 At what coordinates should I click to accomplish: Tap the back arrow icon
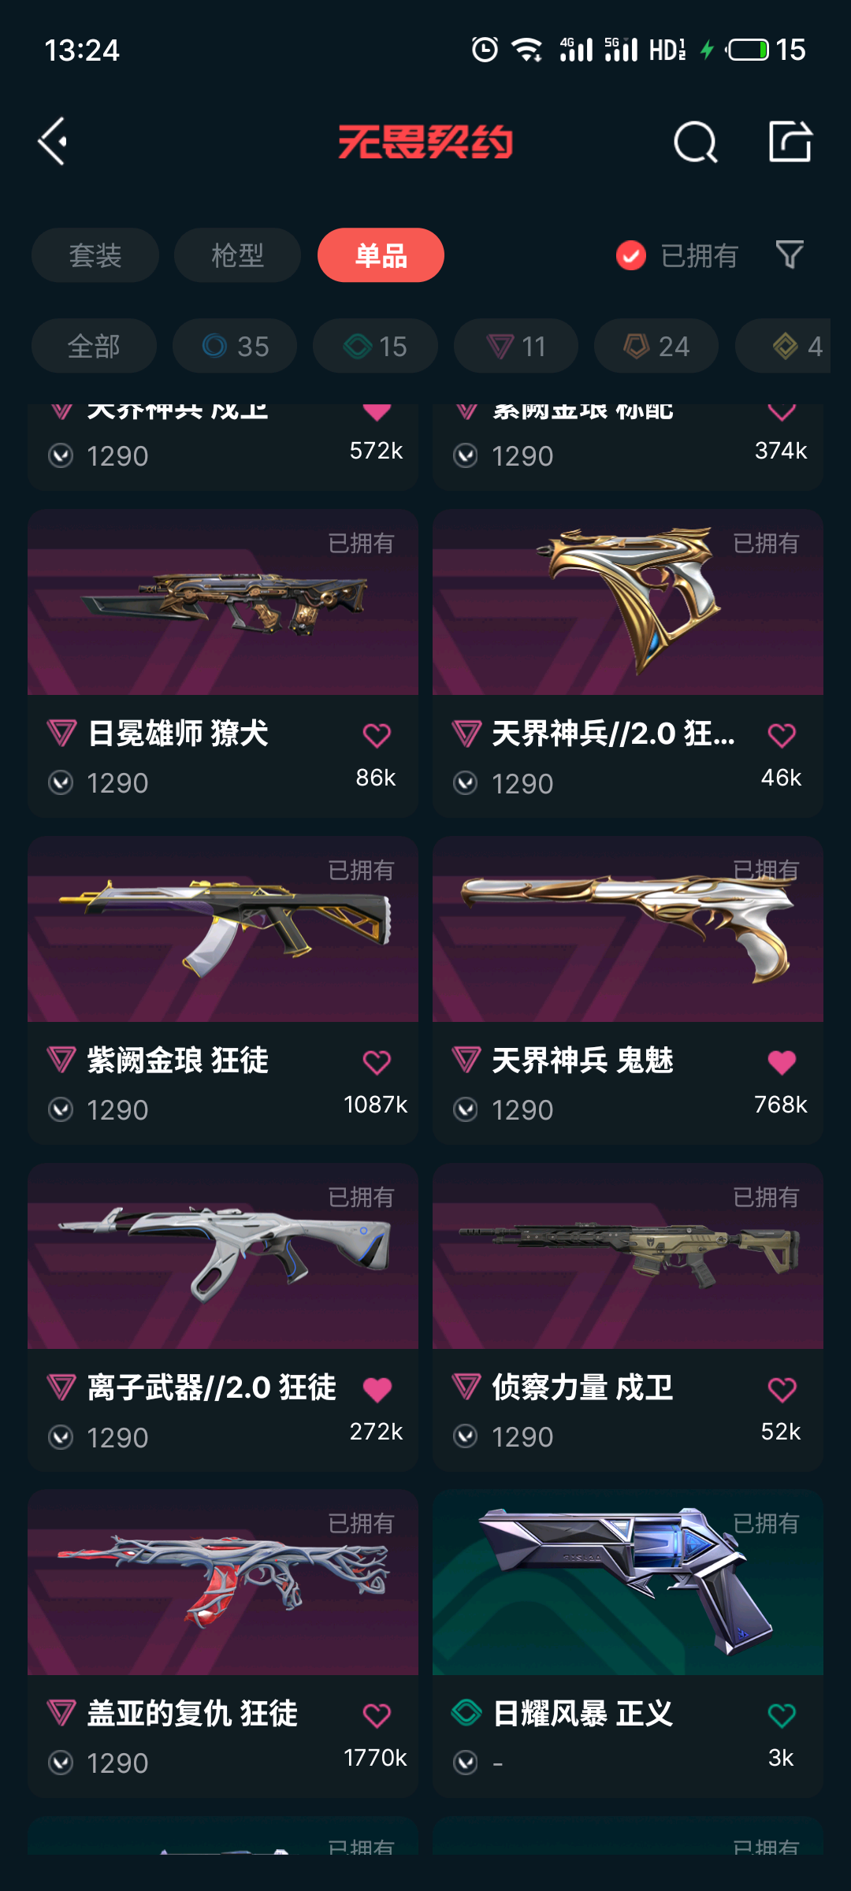(53, 142)
